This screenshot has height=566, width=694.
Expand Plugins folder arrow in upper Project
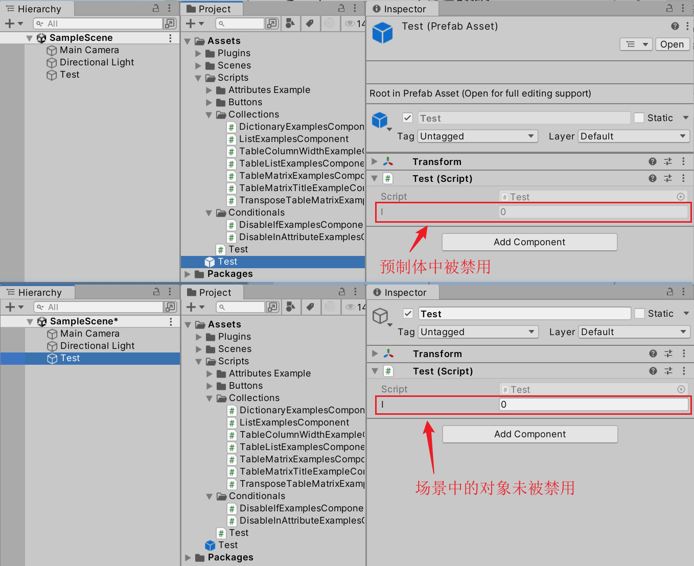pyautogui.click(x=198, y=53)
